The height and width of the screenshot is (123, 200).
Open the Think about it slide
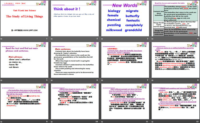(75, 21)
